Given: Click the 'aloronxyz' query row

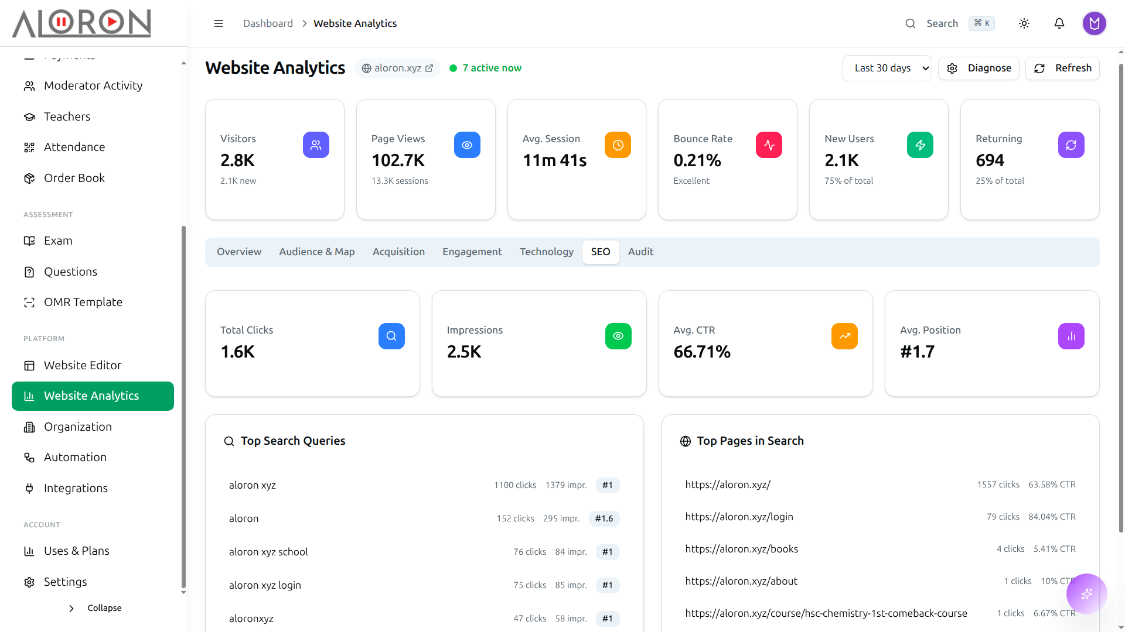Looking at the screenshot, I should pyautogui.click(x=424, y=619).
